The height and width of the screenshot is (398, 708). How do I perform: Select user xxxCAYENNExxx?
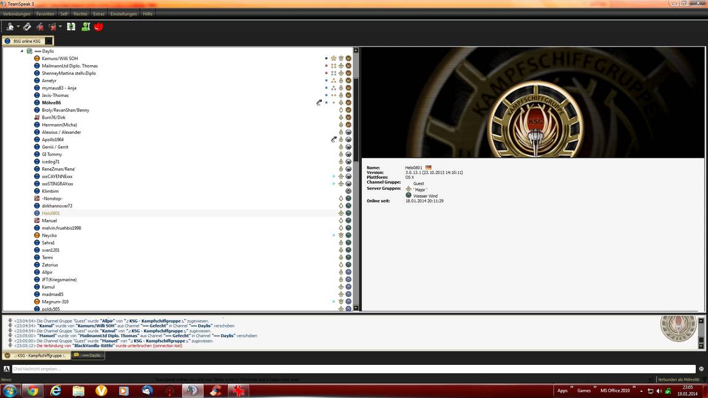(57, 176)
